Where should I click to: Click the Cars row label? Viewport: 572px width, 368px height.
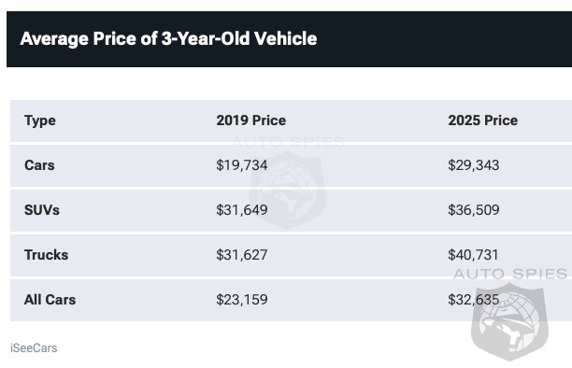click(39, 165)
